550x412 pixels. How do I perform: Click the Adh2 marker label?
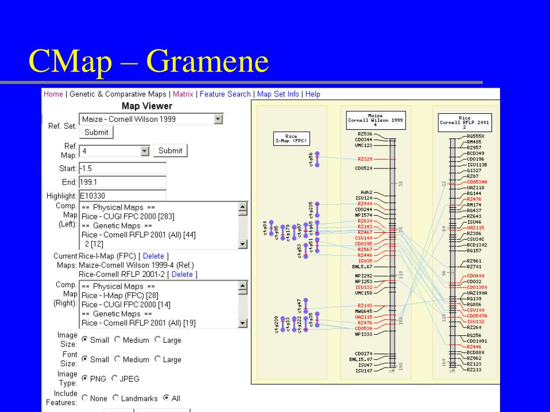366,193
